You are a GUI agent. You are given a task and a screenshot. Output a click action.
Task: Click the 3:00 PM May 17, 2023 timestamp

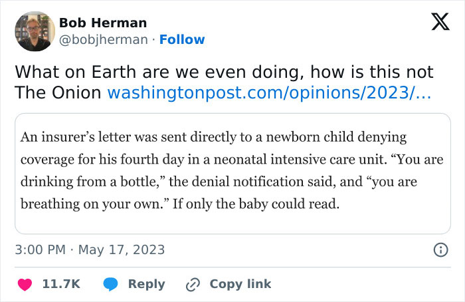click(90, 250)
